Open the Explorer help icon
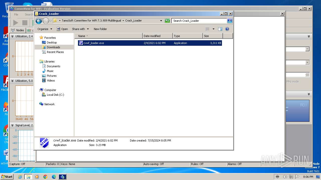Image resolution: width=321 pixels, height=180 pixels. tap(227, 29)
